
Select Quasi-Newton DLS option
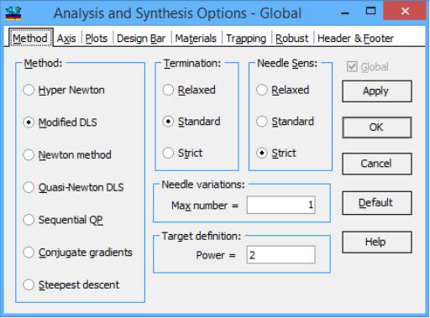click(x=73, y=187)
